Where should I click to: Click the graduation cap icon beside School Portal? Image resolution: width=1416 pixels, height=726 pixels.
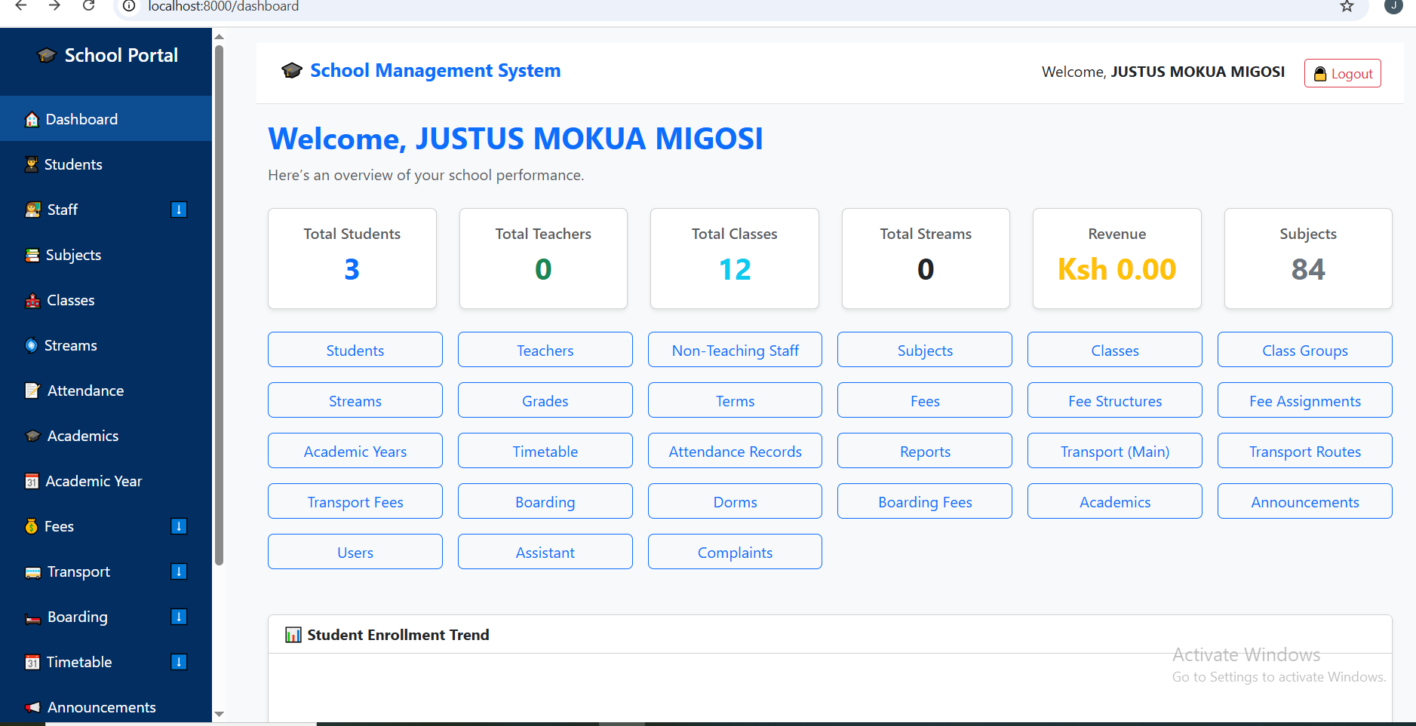coord(47,56)
